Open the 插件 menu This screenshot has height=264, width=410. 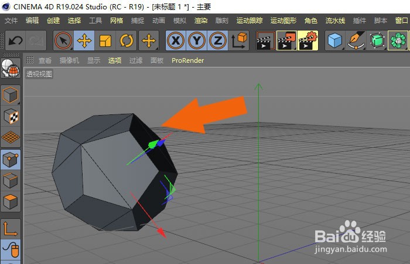[x=359, y=21]
